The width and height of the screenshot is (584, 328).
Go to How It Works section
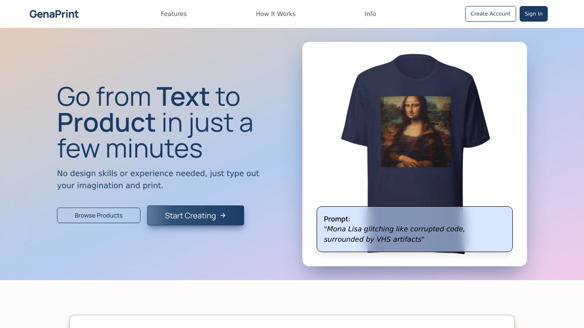[x=276, y=14]
